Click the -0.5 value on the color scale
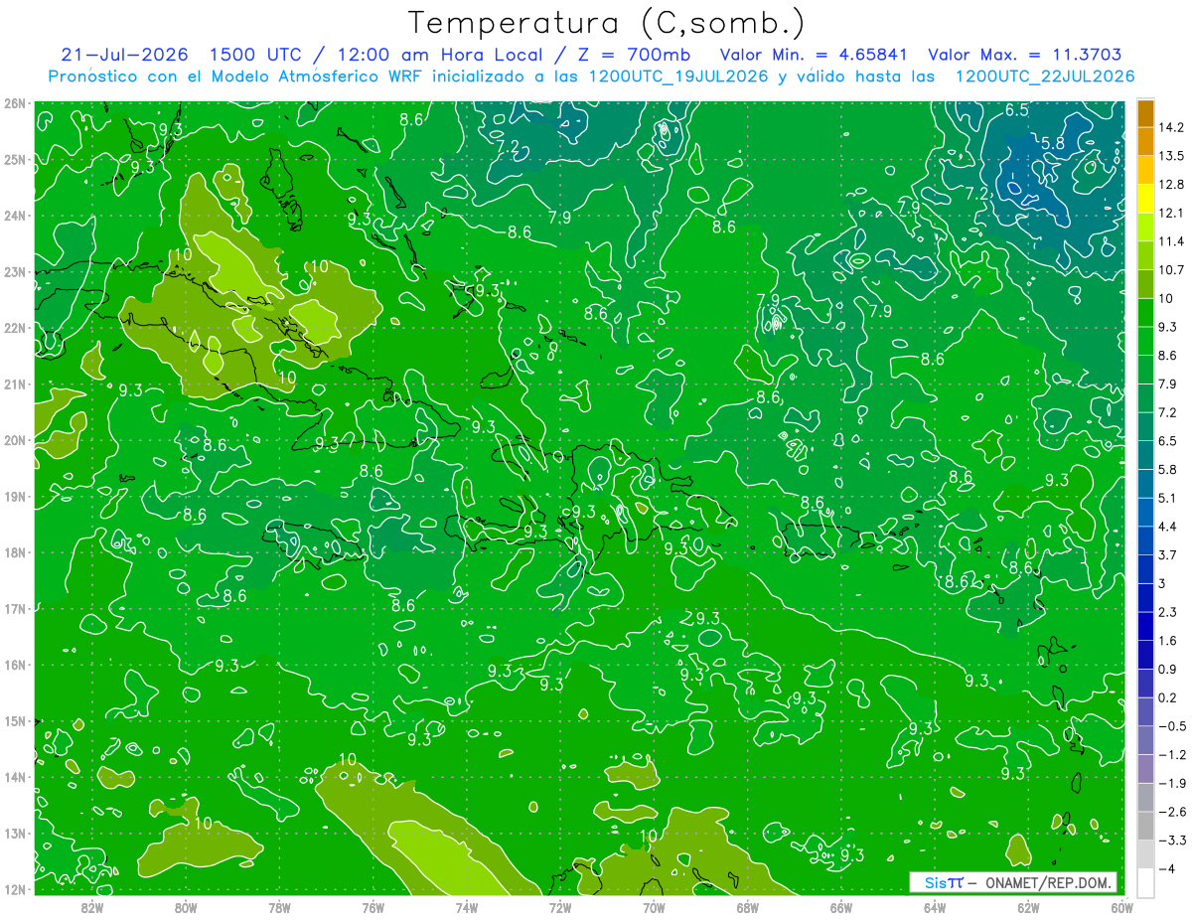 (1172, 726)
